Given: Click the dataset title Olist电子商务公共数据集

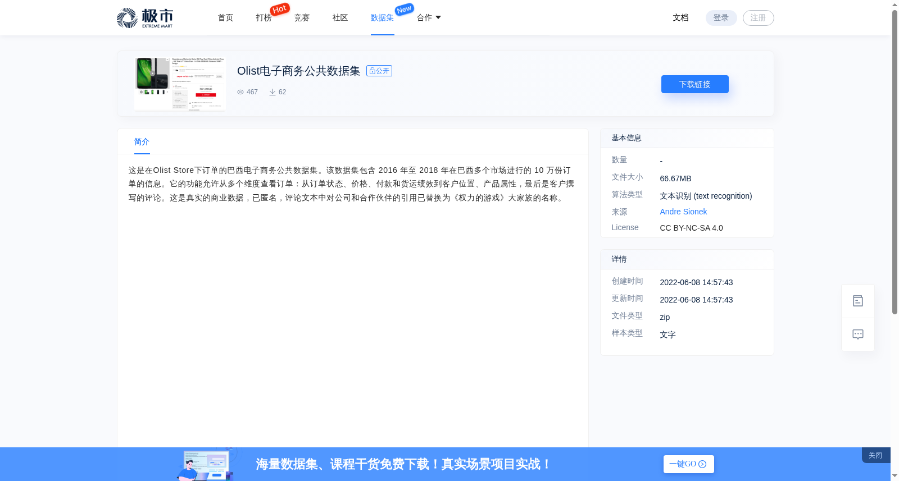Looking at the screenshot, I should (x=298, y=71).
